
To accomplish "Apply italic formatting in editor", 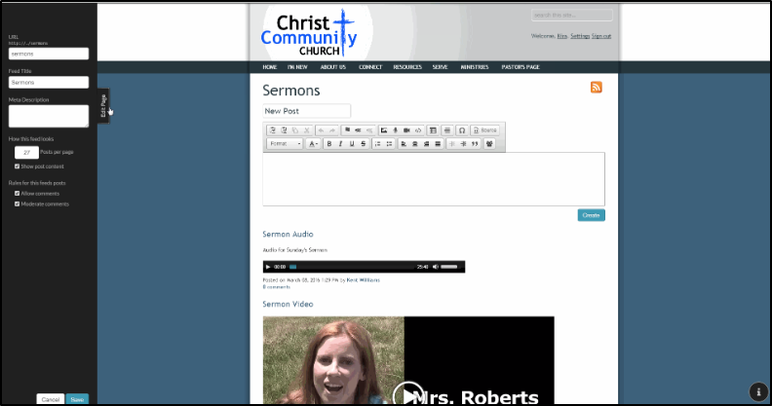I will 340,143.
